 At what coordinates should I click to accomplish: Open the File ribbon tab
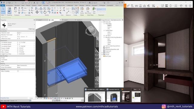(3, 5)
